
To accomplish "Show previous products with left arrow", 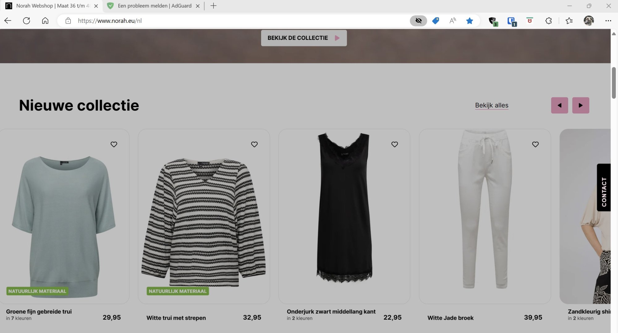I will [559, 105].
